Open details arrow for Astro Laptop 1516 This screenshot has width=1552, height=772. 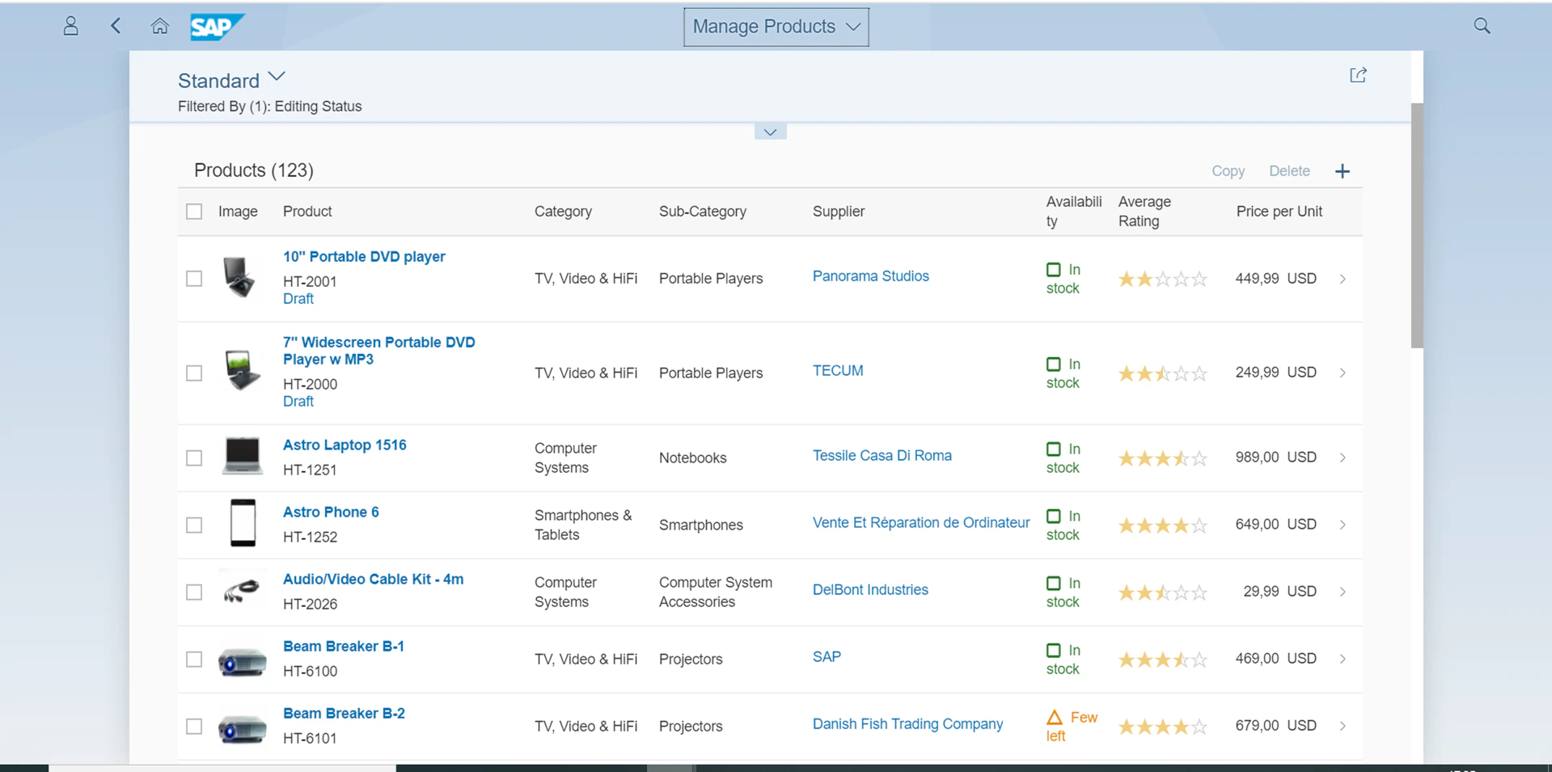(x=1343, y=458)
